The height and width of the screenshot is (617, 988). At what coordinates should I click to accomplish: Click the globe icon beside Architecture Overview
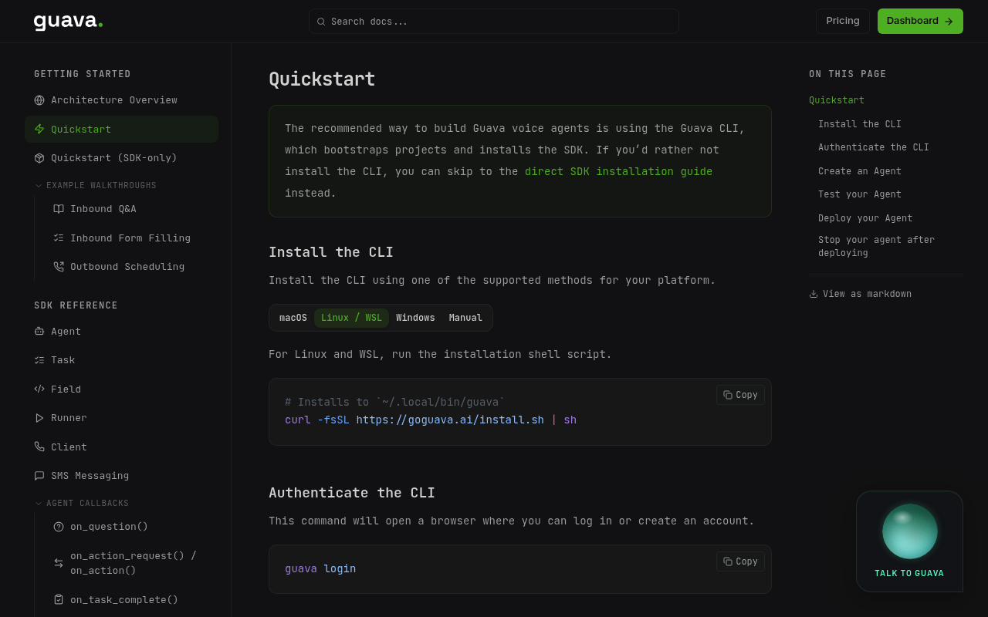(x=39, y=100)
